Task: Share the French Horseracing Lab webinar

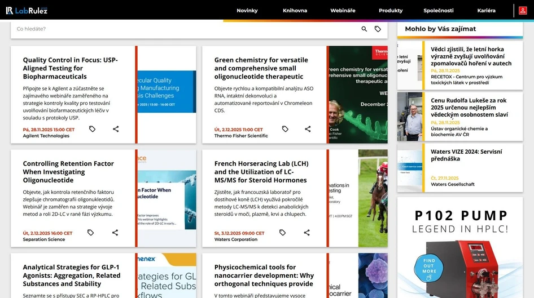Action: pos(307,233)
